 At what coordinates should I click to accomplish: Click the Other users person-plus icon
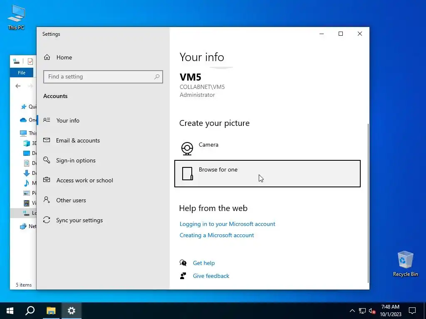pos(47,200)
